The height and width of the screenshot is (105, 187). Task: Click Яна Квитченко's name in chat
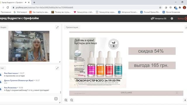11,73
